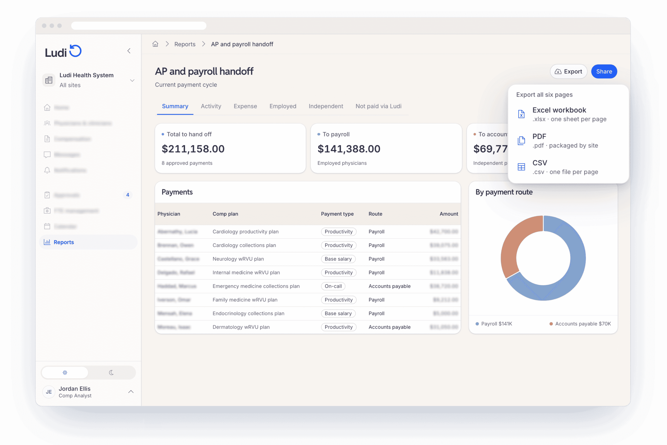Click the Payroll $141K legend dot
The height and width of the screenshot is (445, 667).
pos(477,324)
